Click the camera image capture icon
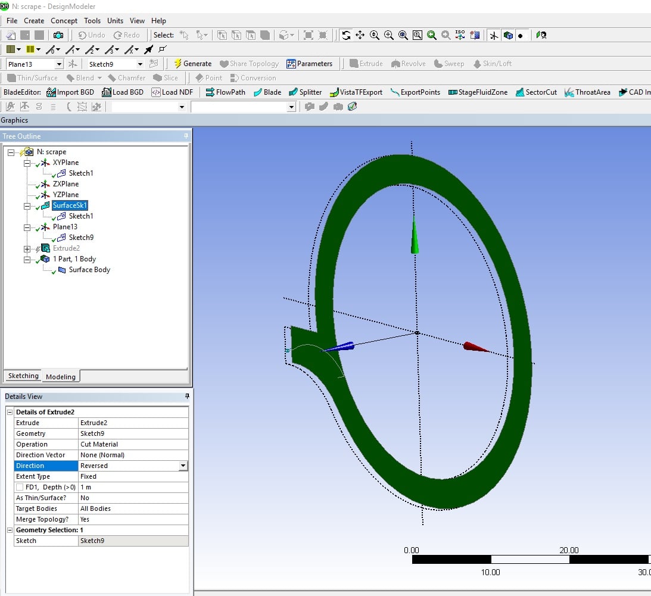The image size is (651, 596). pos(58,35)
